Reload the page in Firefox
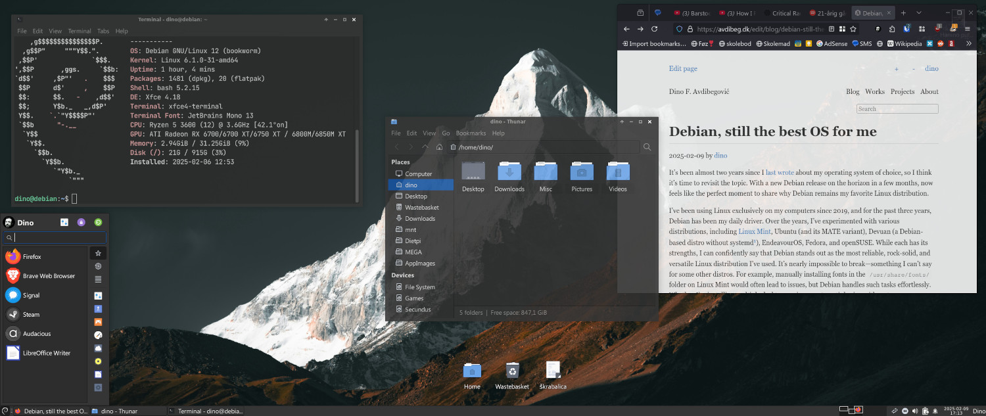The width and height of the screenshot is (986, 416). [654, 29]
